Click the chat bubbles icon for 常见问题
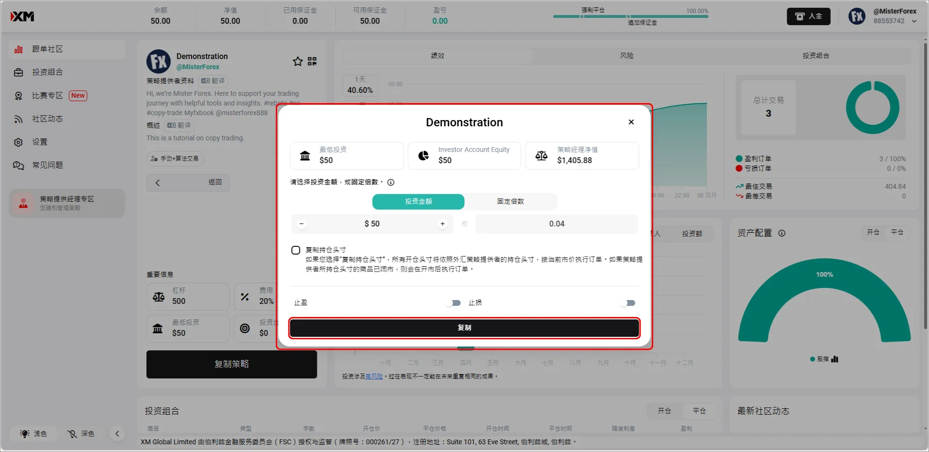Viewport: 929px width, 452px height. tap(18, 166)
